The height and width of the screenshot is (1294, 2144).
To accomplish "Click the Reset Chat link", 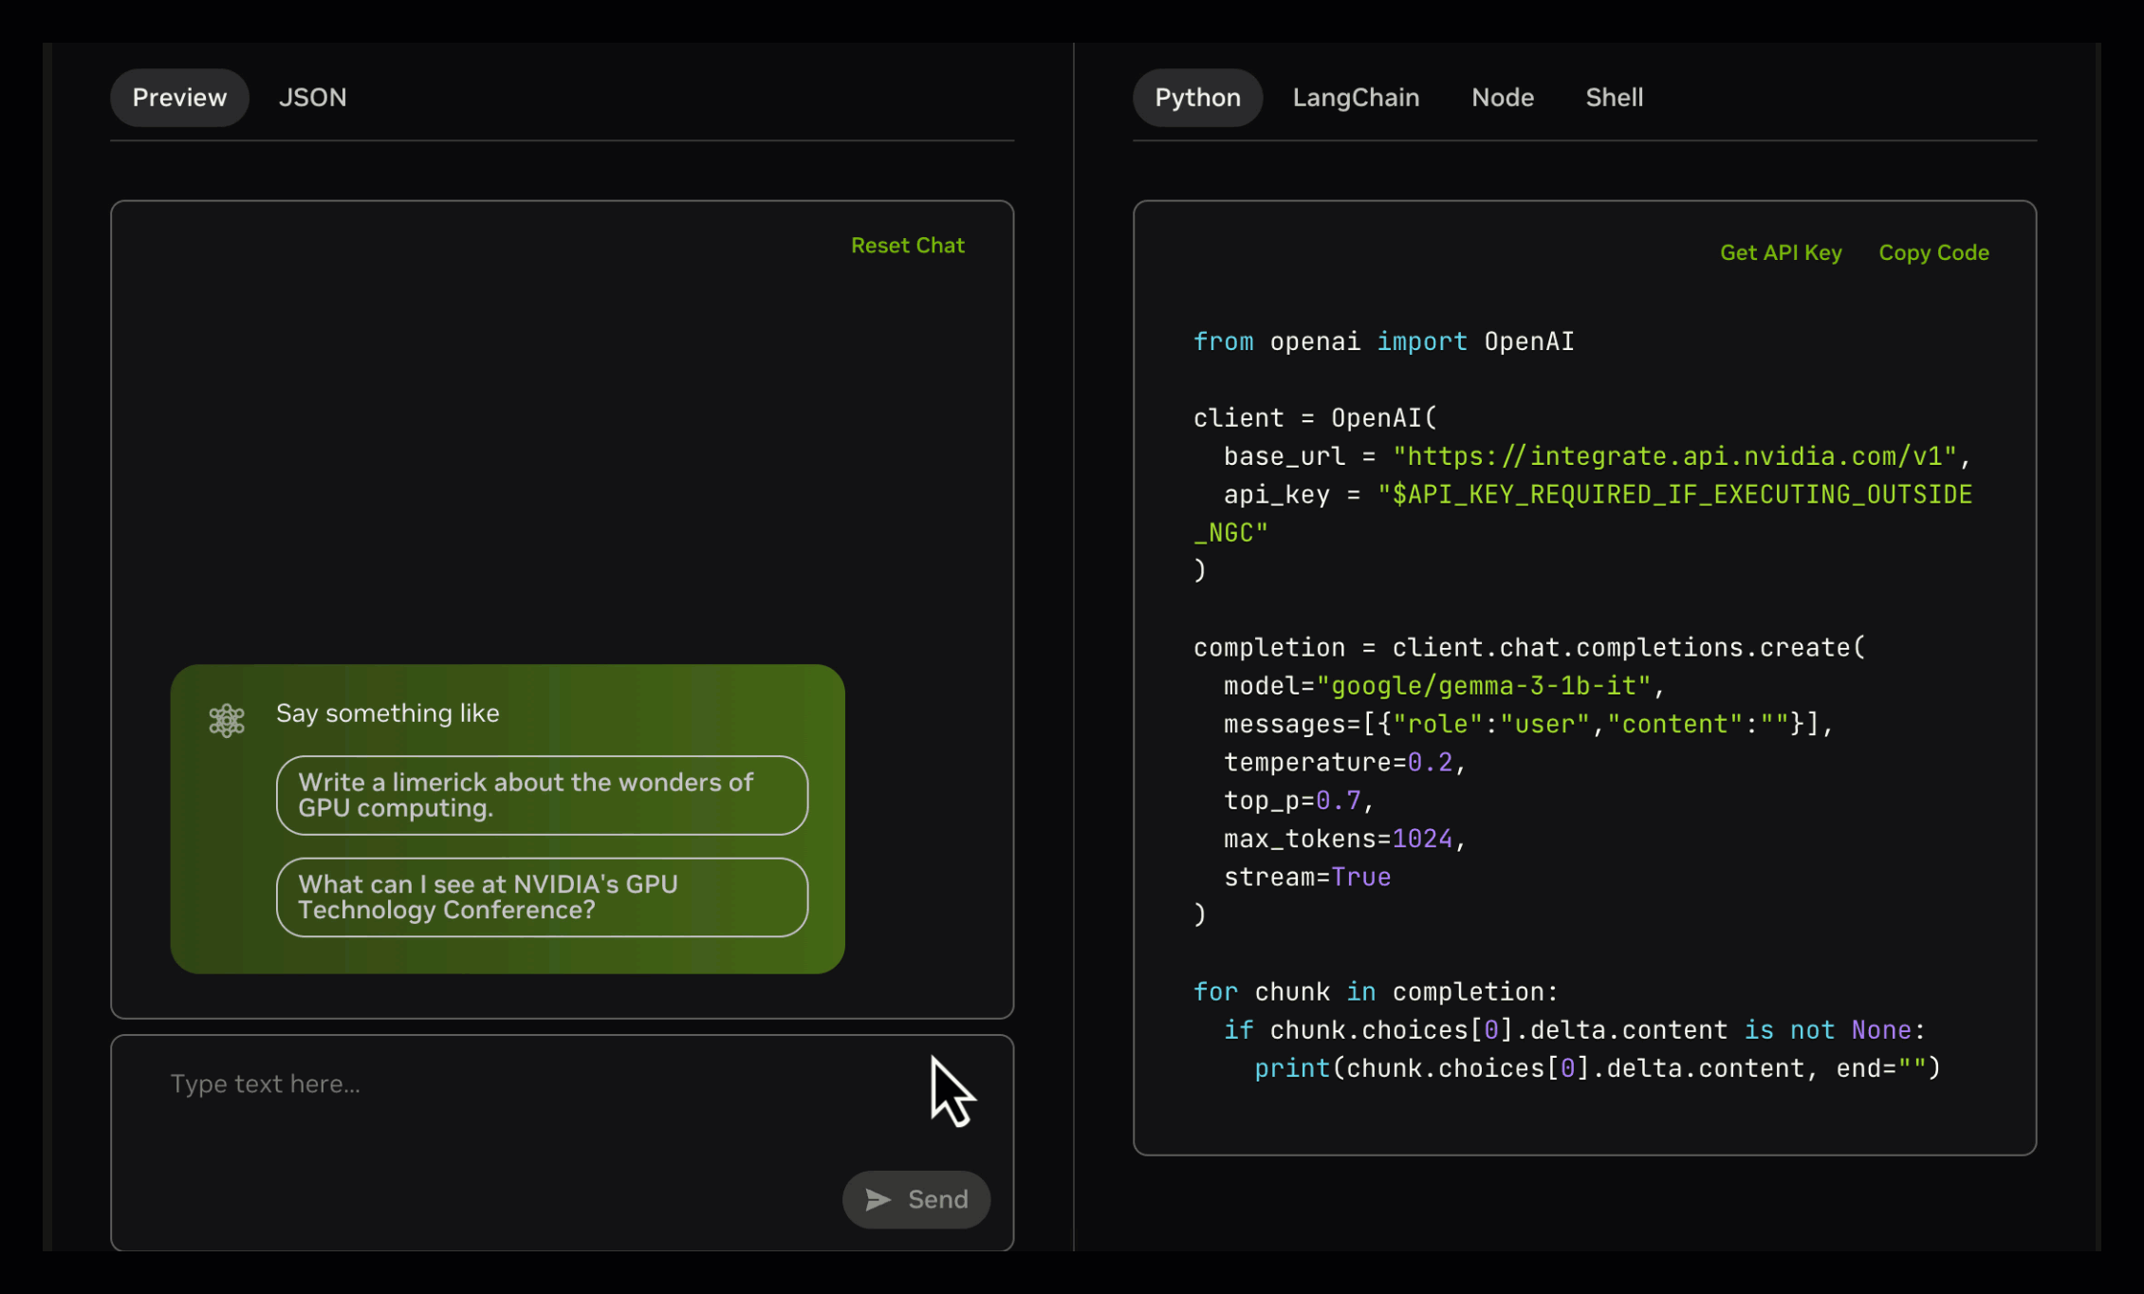I will (907, 246).
